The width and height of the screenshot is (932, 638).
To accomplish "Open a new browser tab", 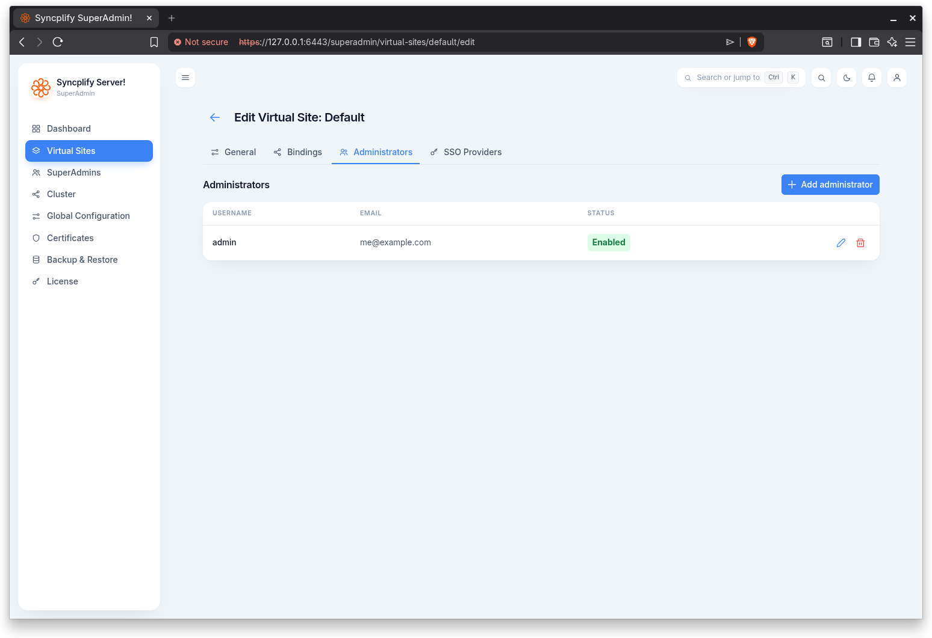I will point(172,18).
